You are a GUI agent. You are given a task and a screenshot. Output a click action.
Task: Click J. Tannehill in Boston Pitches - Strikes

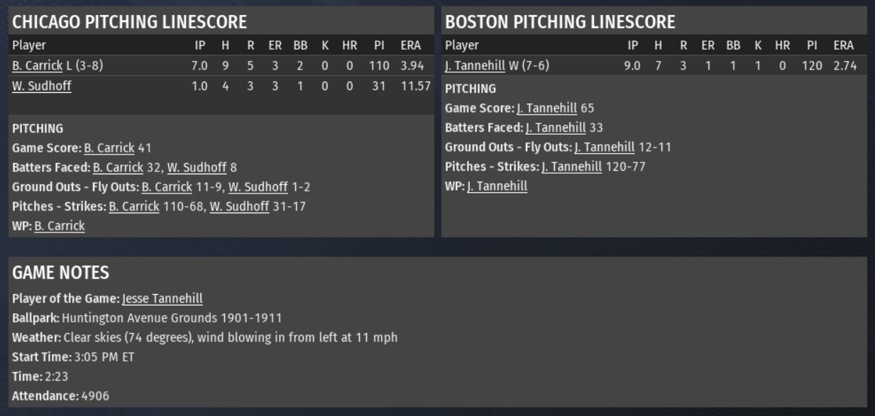click(572, 167)
